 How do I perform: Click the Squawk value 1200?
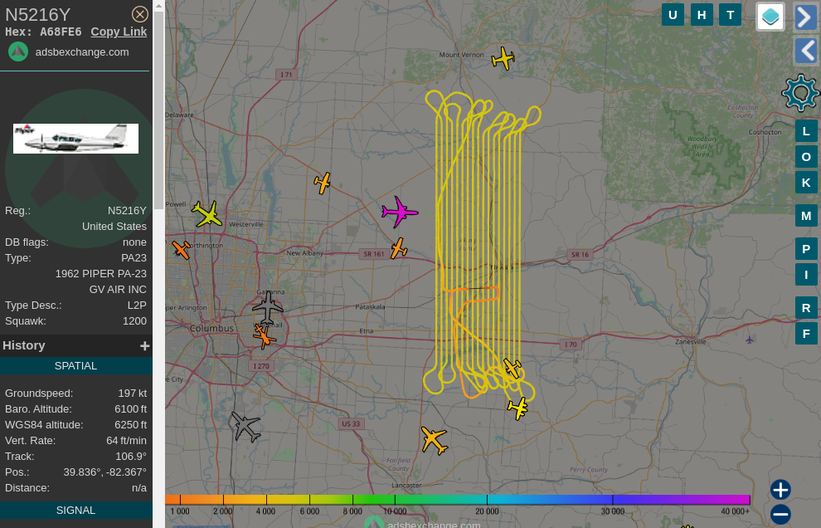point(134,321)
